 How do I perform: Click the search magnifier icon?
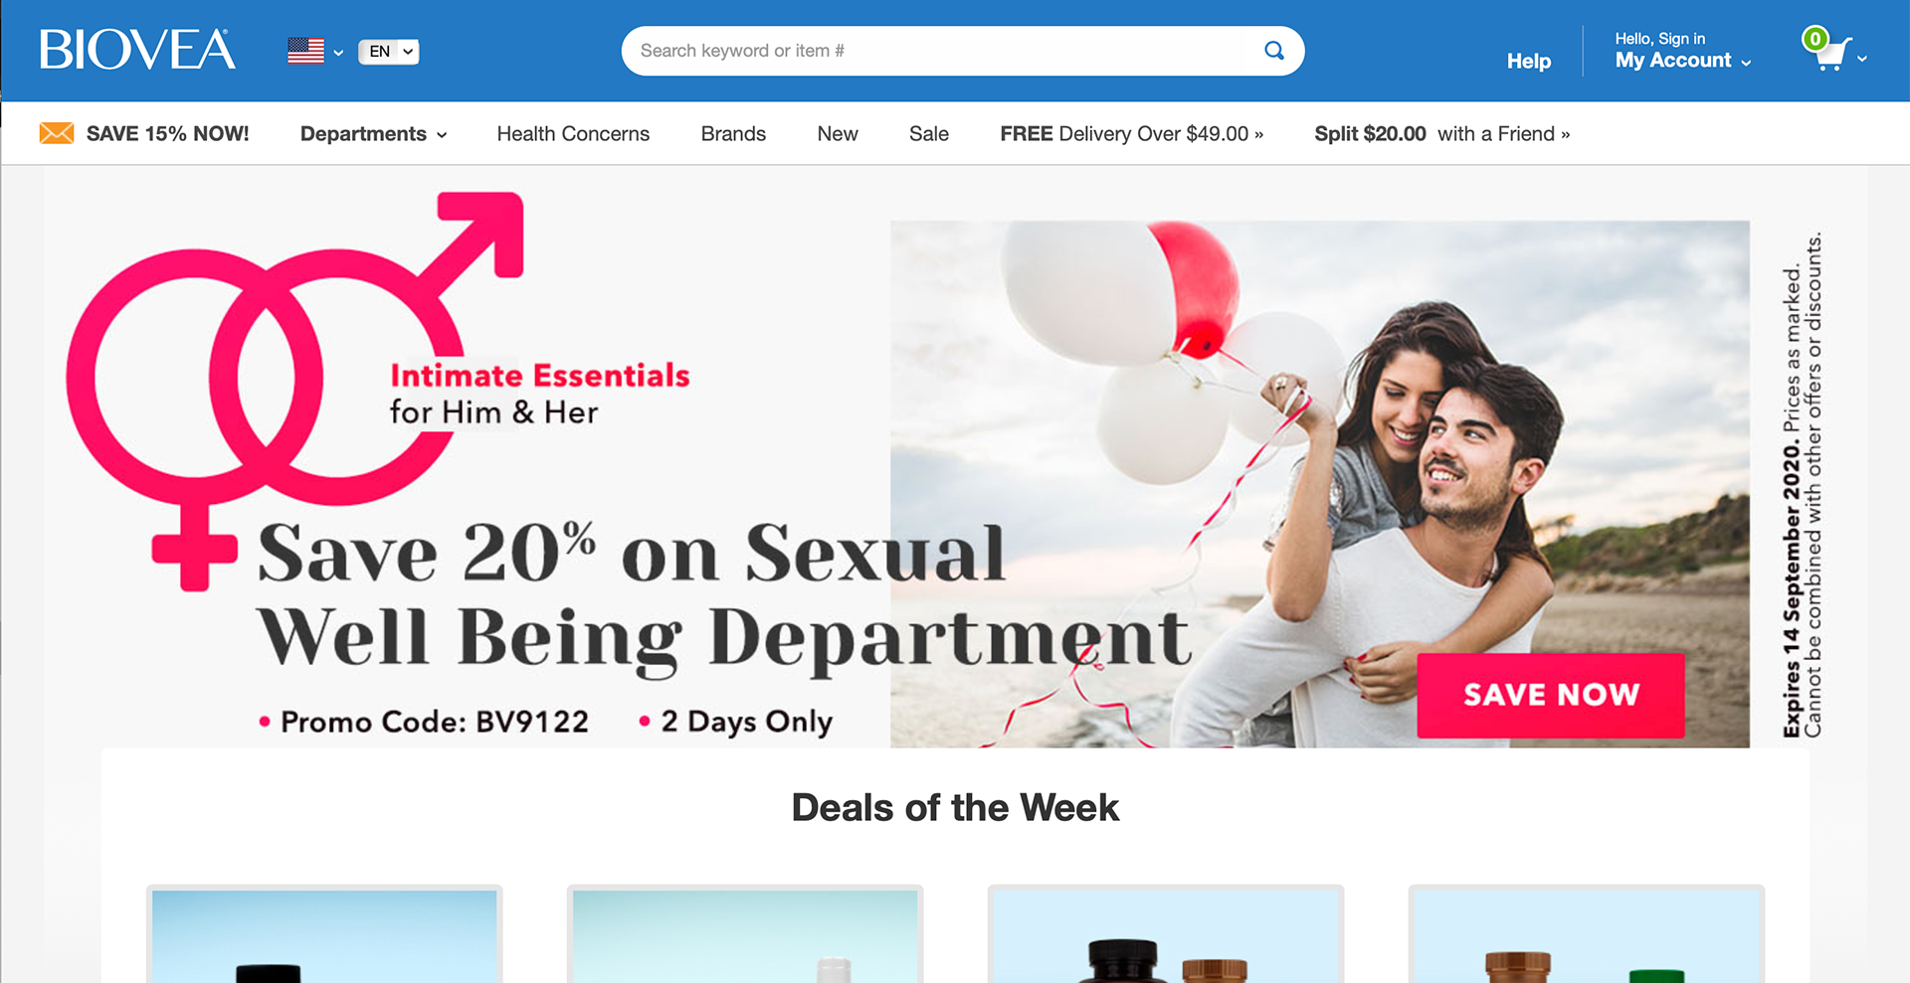pyautogui.click(x=1273, y=51)
